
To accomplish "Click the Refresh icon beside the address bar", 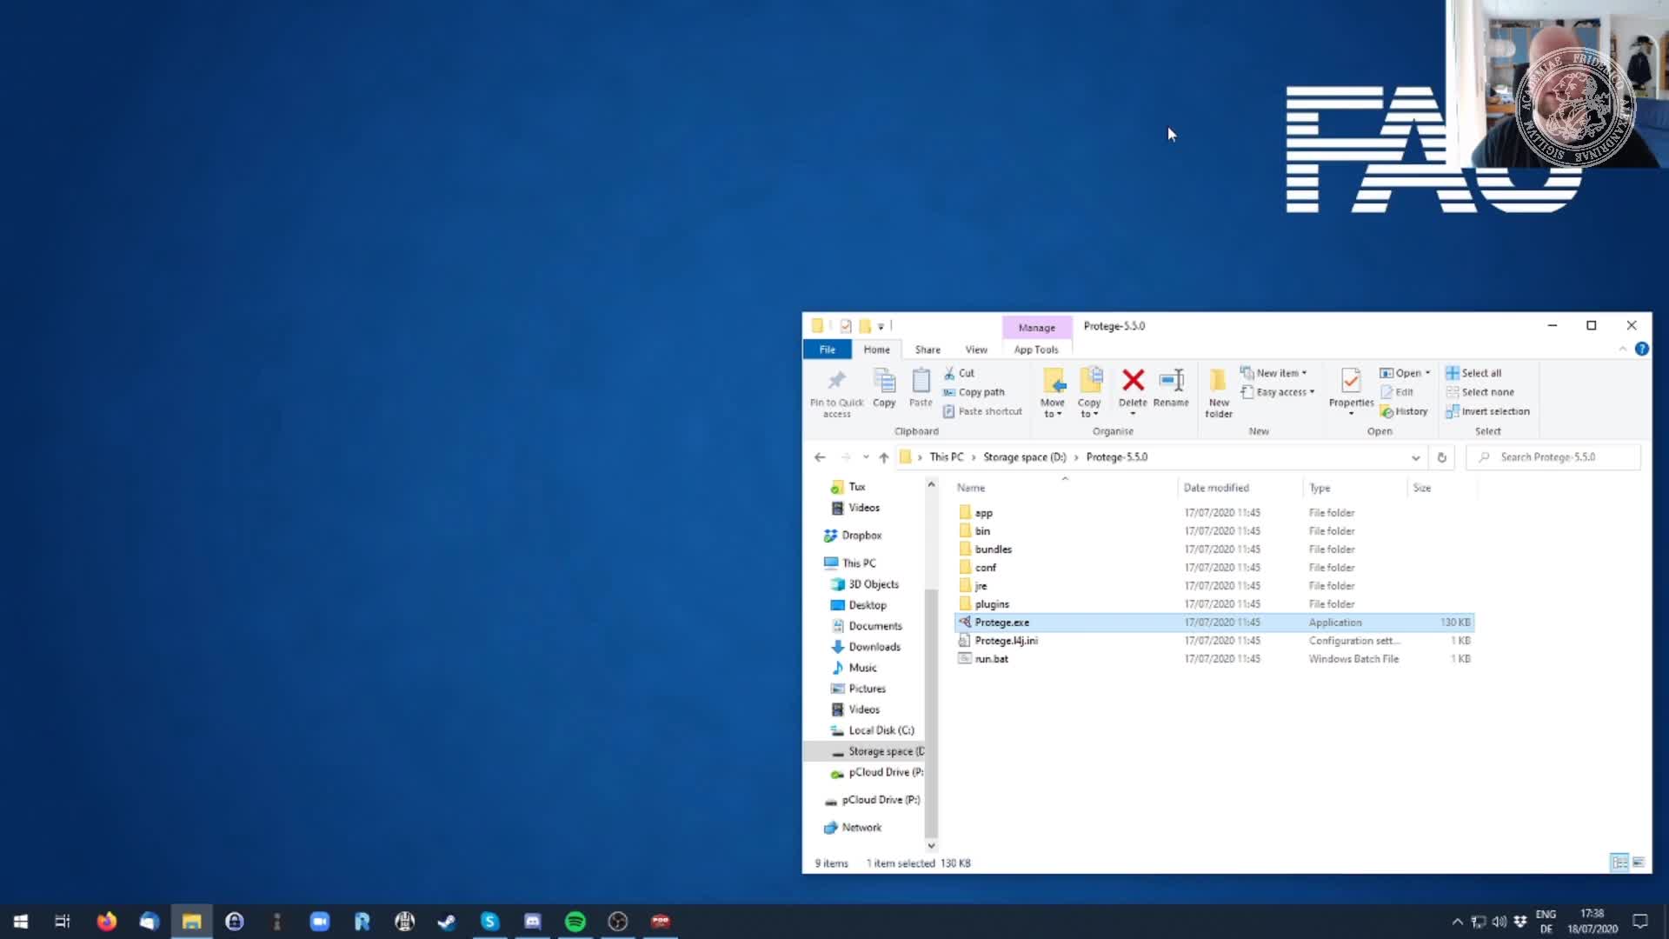I will tap(1442, 456).
